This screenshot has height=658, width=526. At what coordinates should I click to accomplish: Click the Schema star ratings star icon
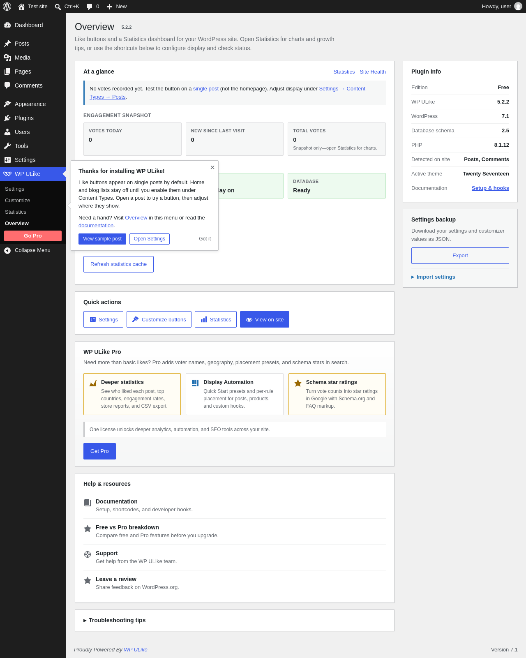pyautogui.click(x=298, y=383)
